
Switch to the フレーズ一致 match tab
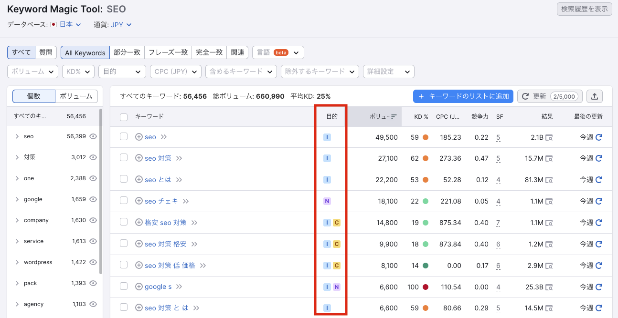tap(169, 52)
